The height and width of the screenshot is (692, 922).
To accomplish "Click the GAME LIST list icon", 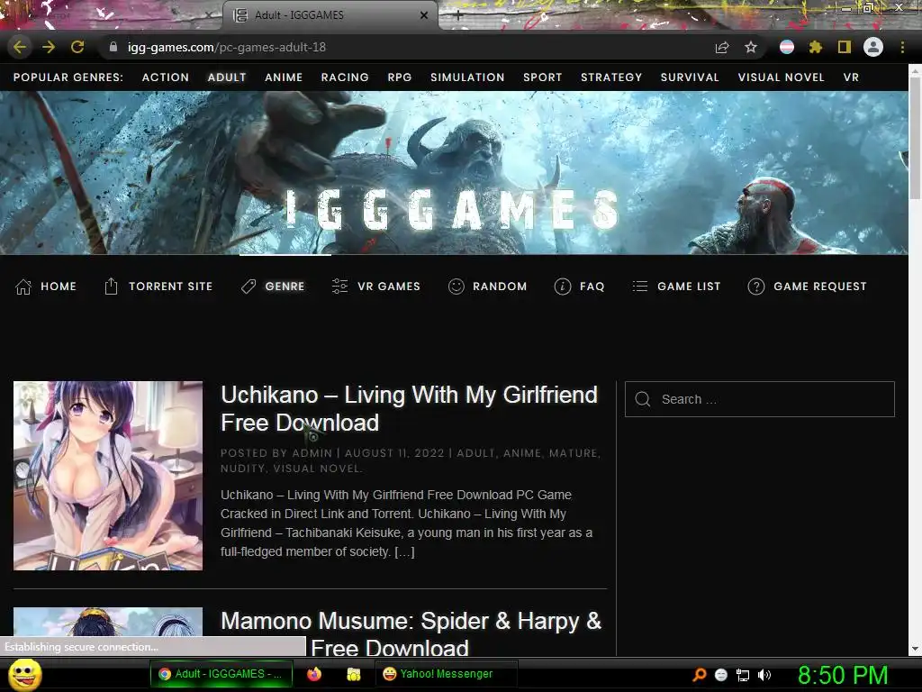I will [640, 287].
